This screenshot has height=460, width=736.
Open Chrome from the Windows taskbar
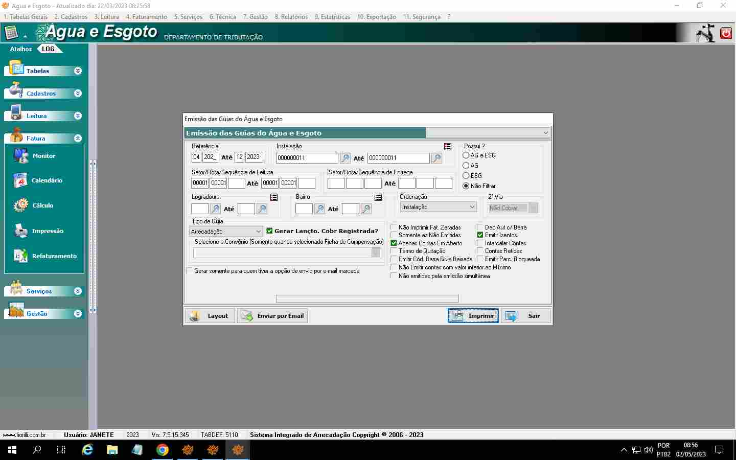[x=163, y=450]
